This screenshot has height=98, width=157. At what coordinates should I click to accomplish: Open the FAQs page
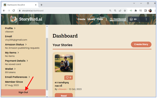pyautogui.click(x=100, y=19)
